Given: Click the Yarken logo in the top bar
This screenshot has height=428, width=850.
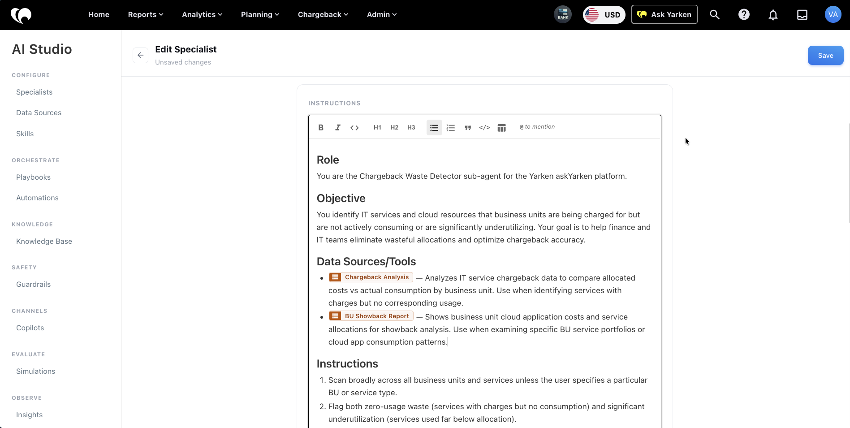Looking at the screenshot, I should click(x=21, y=15).
